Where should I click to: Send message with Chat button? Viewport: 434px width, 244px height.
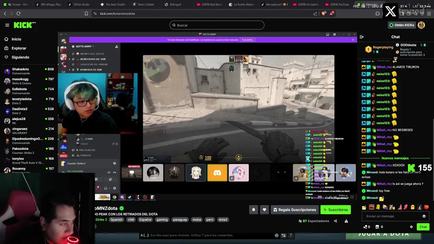click(x=423, y=227)
